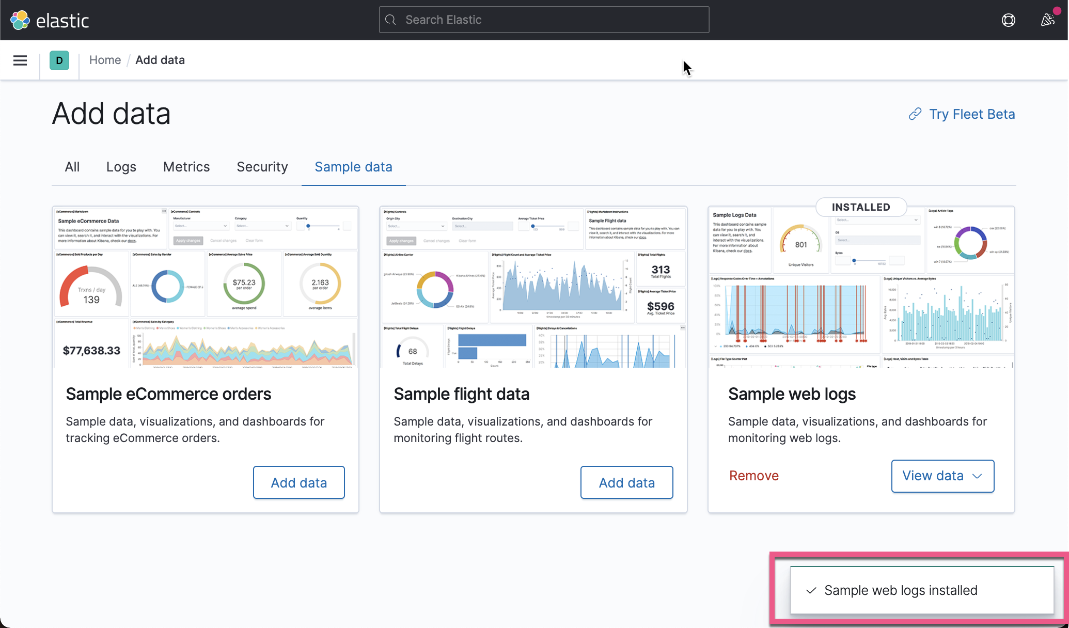Go to Home via the breadcrumb
The width and height of the screenshot is (1069, 628).
(x=105, y=60)
